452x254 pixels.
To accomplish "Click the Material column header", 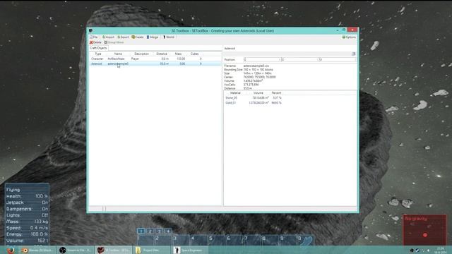I will coord(235,93).
